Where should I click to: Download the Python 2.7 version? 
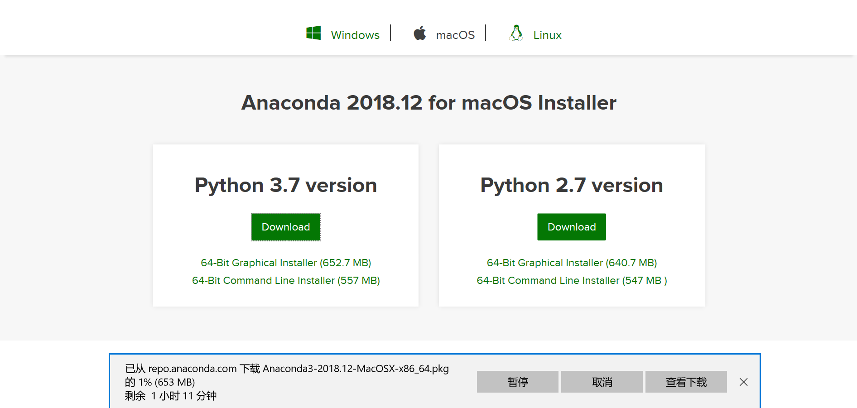[572, 227]
